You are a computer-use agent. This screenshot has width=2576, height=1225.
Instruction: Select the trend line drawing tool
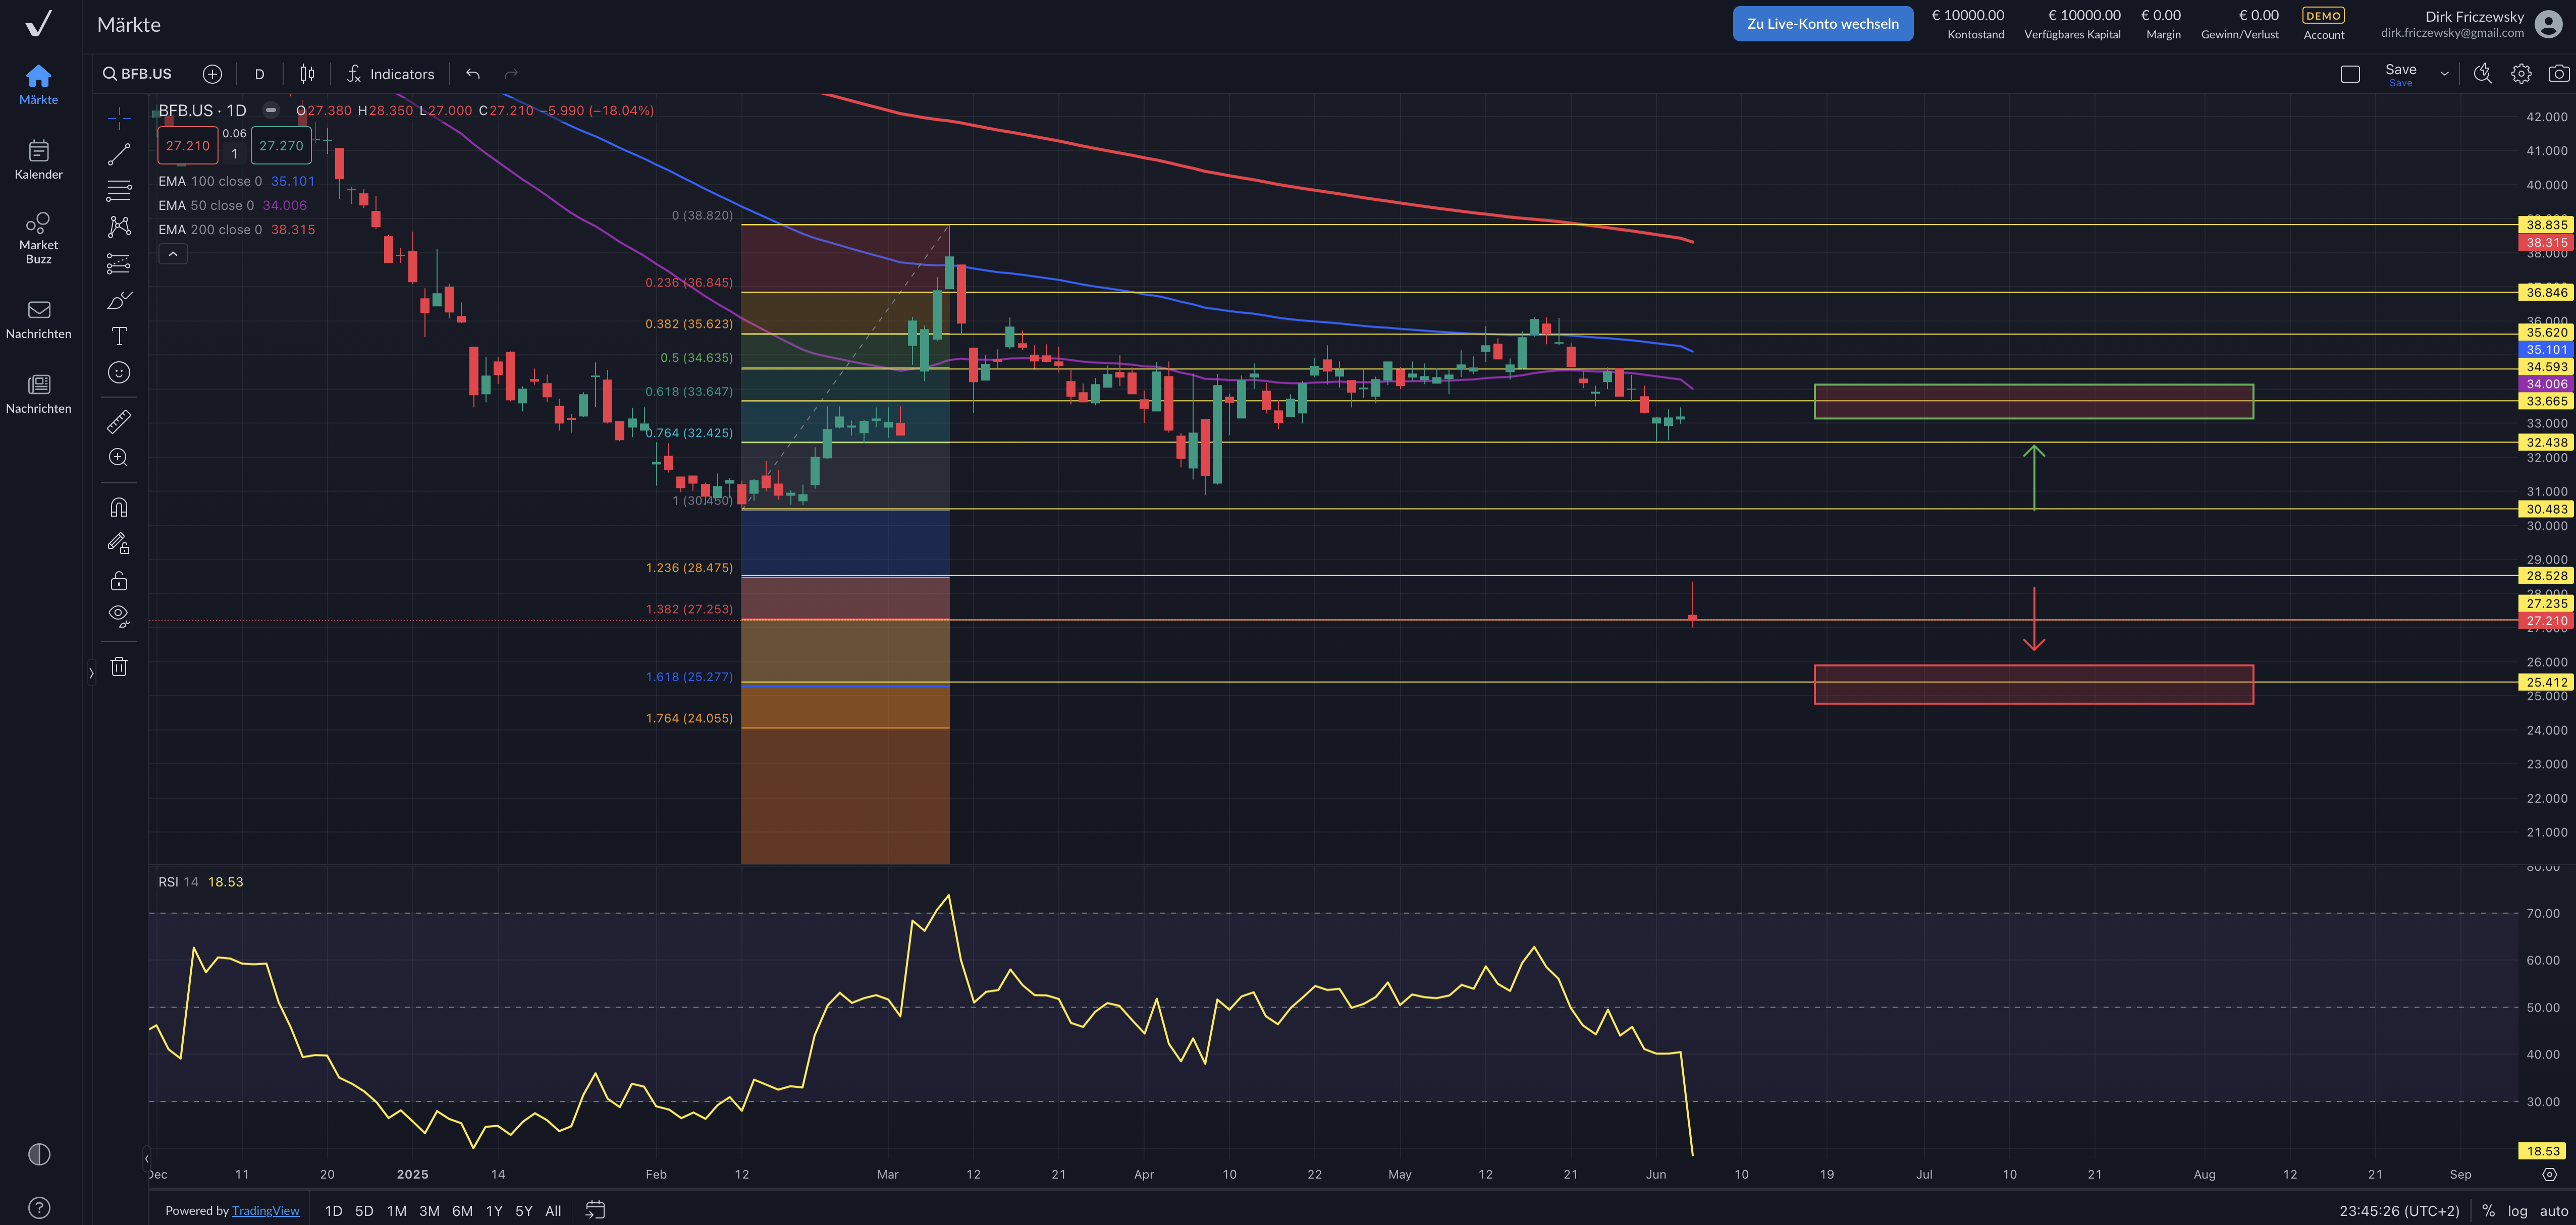pos(119,154)
